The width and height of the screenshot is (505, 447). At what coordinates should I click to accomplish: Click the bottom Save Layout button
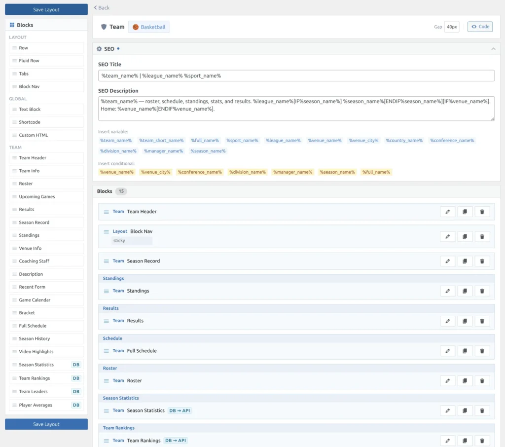[46, 424]
